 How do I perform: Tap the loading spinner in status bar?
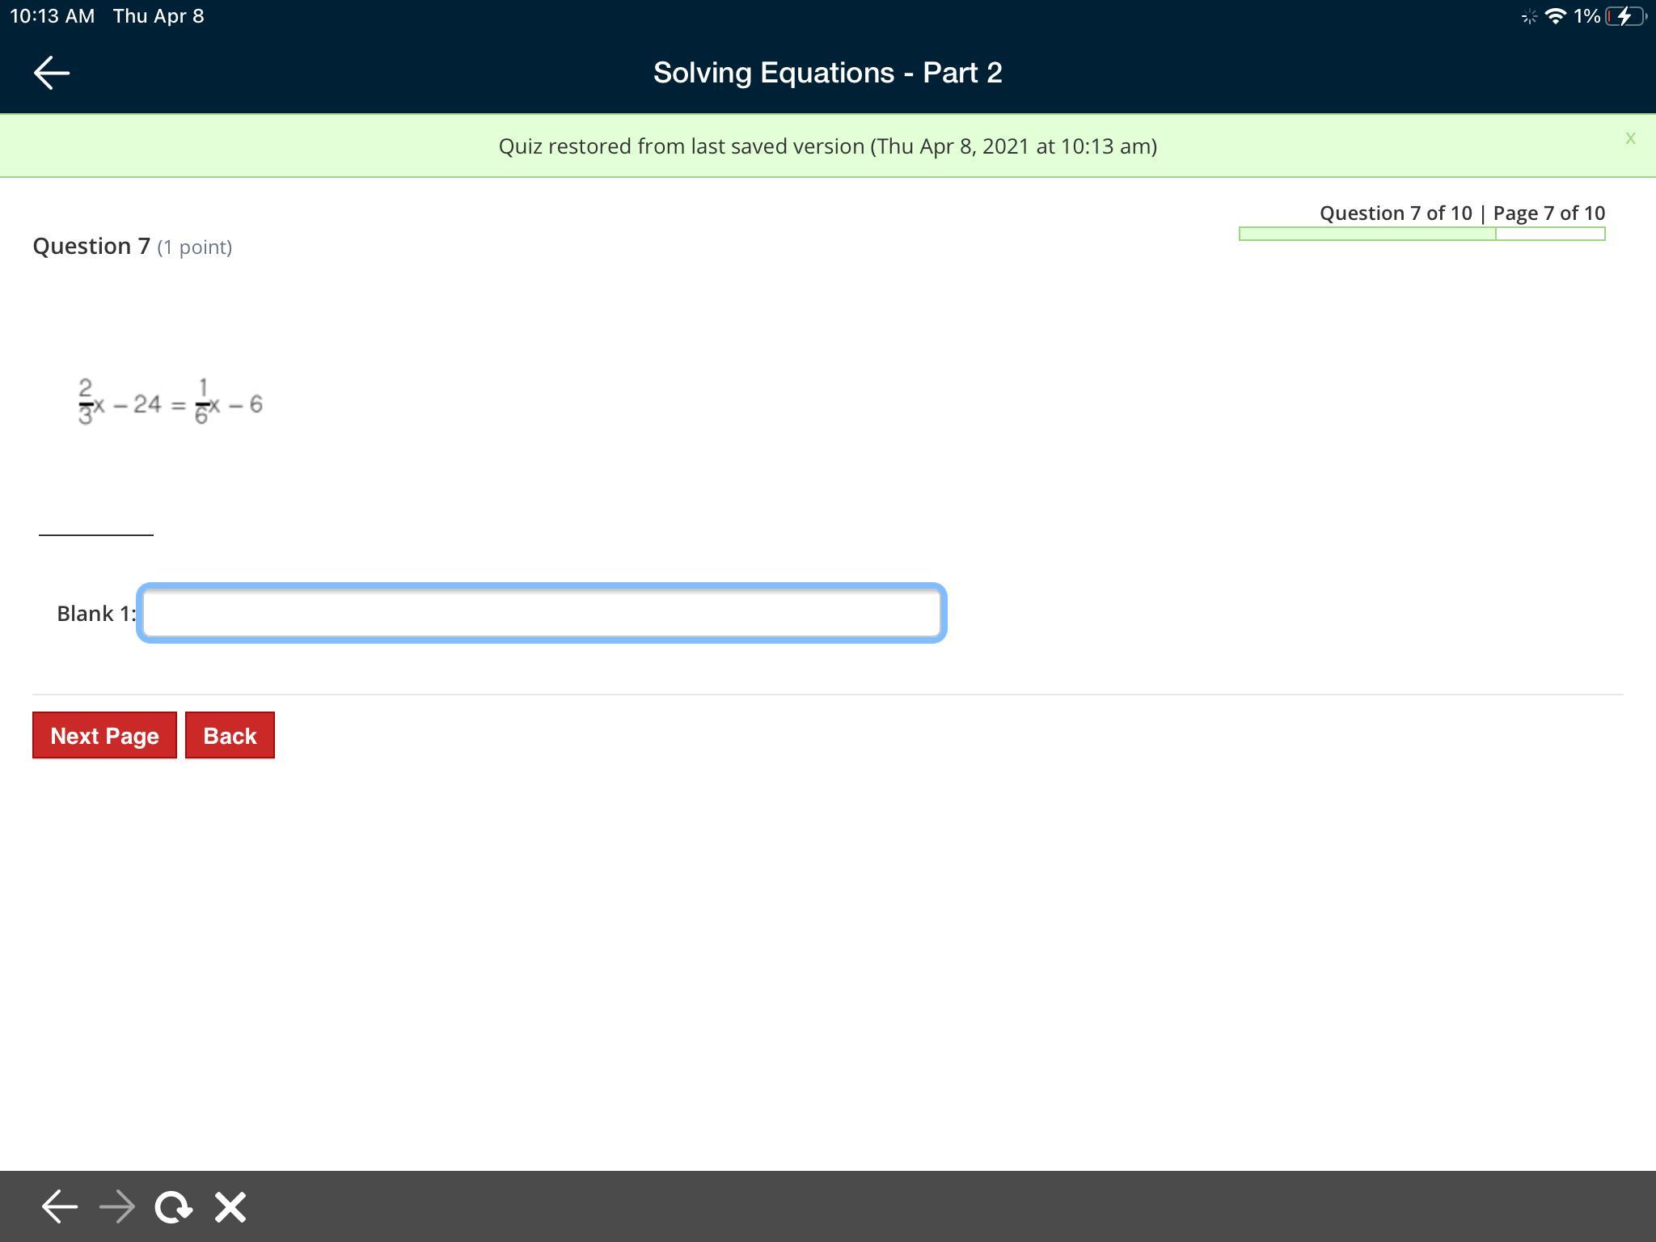point(1528,16)
